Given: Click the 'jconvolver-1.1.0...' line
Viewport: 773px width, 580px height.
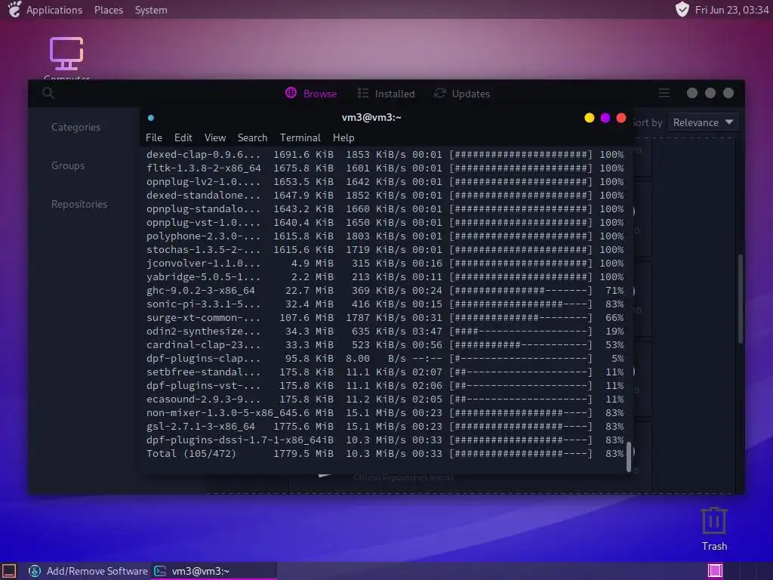Looking at the screenshot, I should coord(384,264).
